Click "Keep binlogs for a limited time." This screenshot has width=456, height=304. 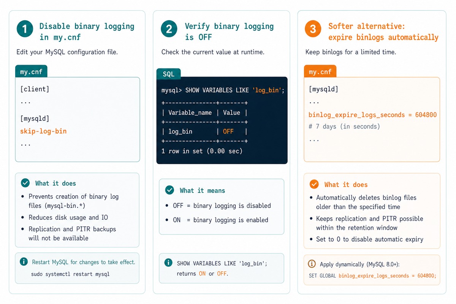351,52
